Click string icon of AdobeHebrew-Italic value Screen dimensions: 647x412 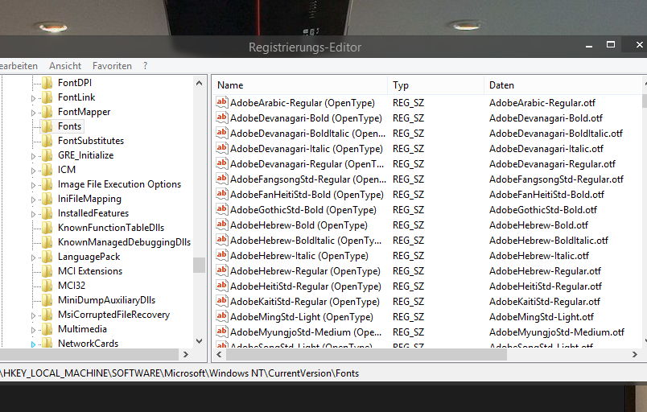pos(222,254)
